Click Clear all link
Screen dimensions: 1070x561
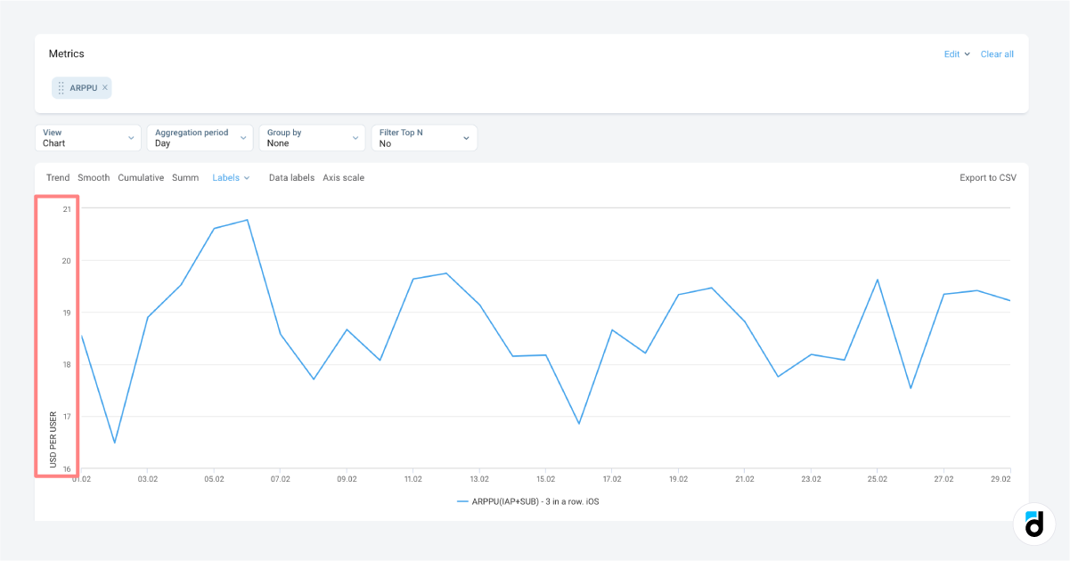pyautogui.click(x=997, y=54)
